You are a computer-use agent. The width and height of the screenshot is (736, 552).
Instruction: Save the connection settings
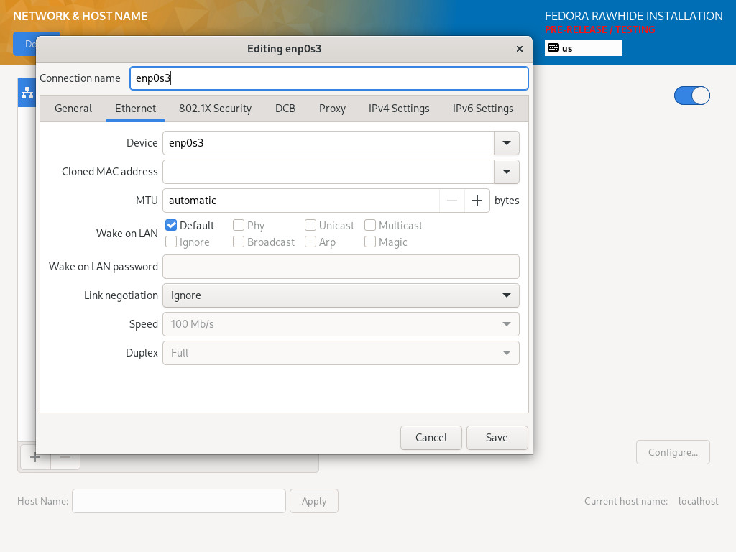[x=497, y=438]
